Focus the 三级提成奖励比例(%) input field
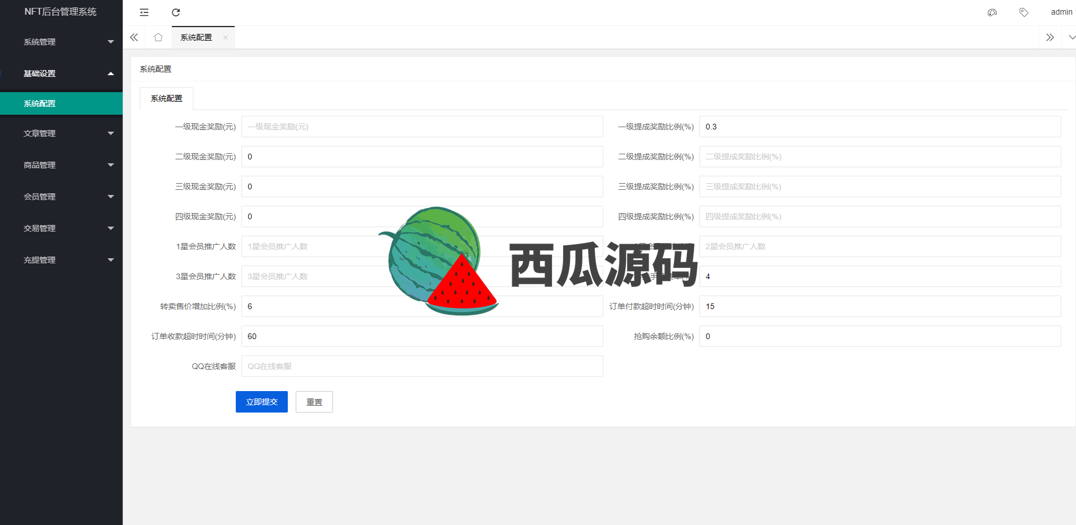 point(880,186)
